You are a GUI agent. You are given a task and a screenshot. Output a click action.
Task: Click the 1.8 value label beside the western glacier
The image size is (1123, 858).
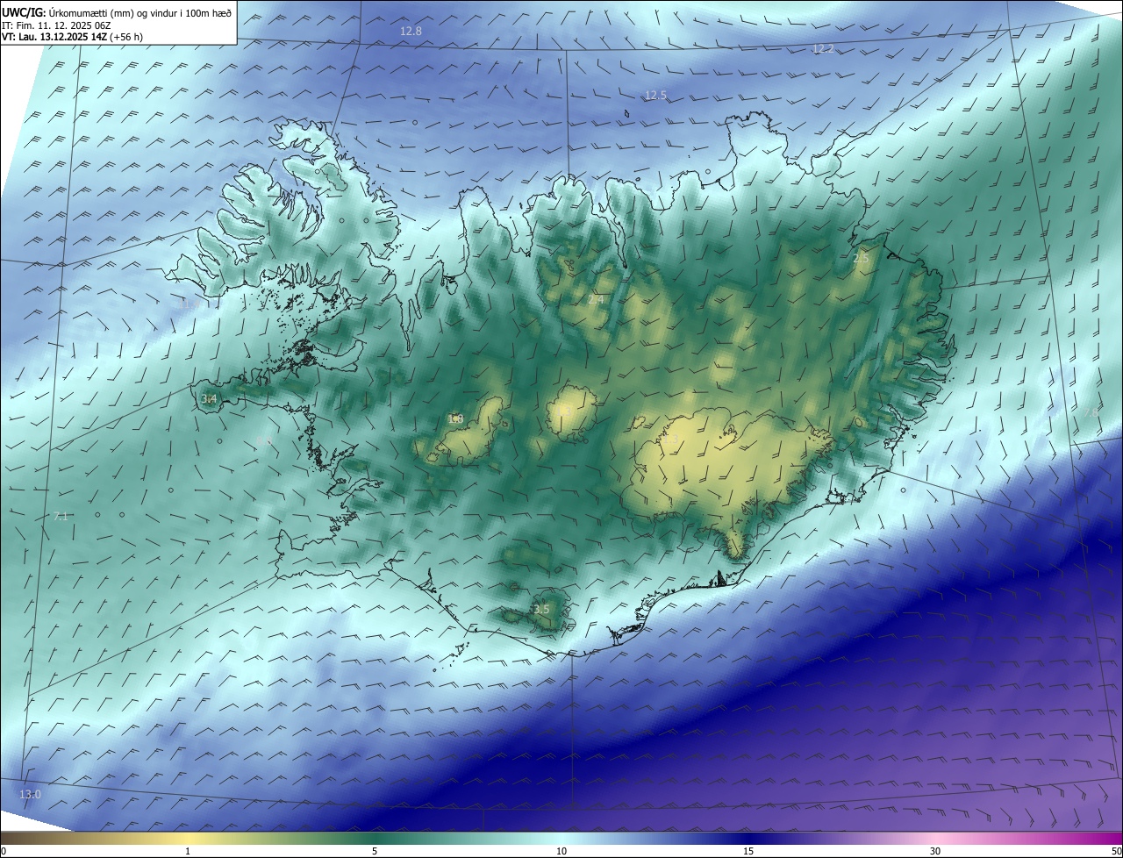(x=455, y=418)
